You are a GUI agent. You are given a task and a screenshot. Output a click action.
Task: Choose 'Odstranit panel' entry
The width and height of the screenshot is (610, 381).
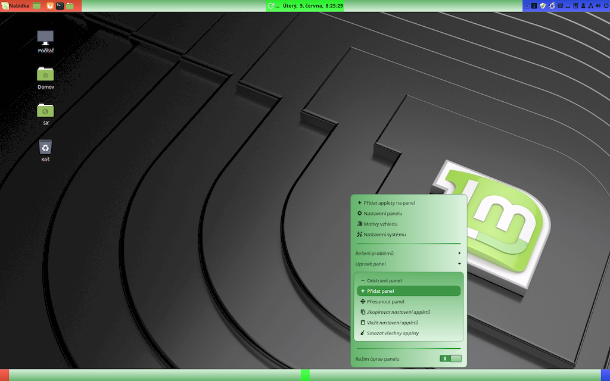(x=409, y=280)
